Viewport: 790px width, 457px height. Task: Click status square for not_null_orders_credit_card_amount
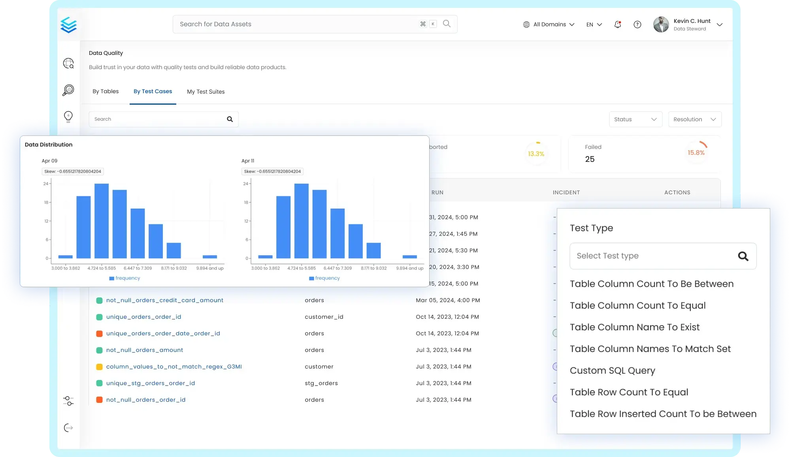click(100, 301)
